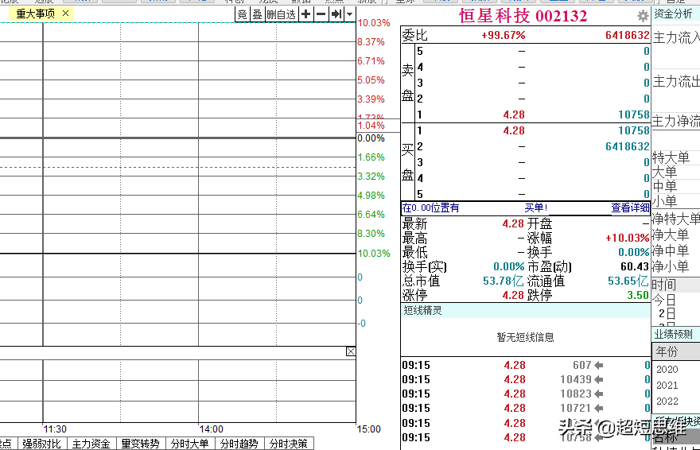The image size is (700, 450).
Task: Click the 涨停 price 4.28
Action: point(513,295)
